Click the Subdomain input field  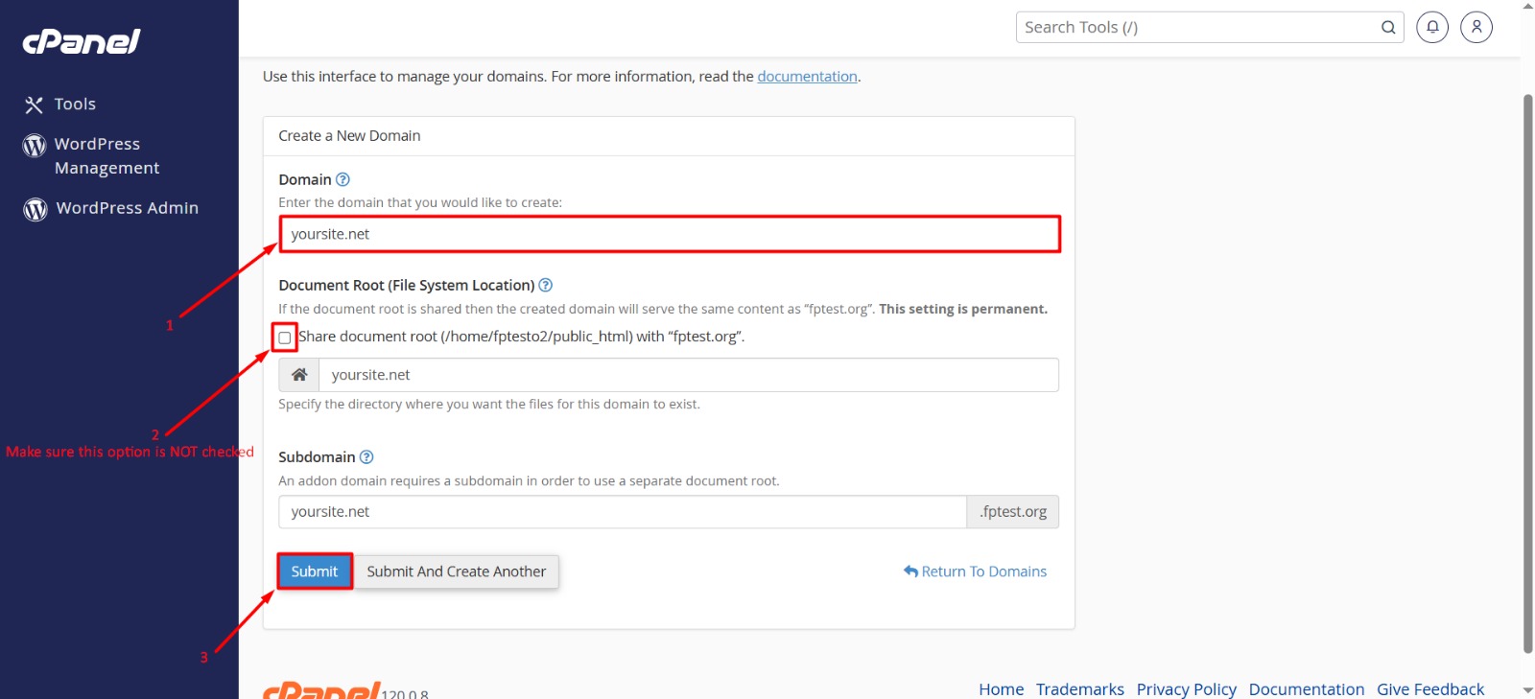coord(622,512)
